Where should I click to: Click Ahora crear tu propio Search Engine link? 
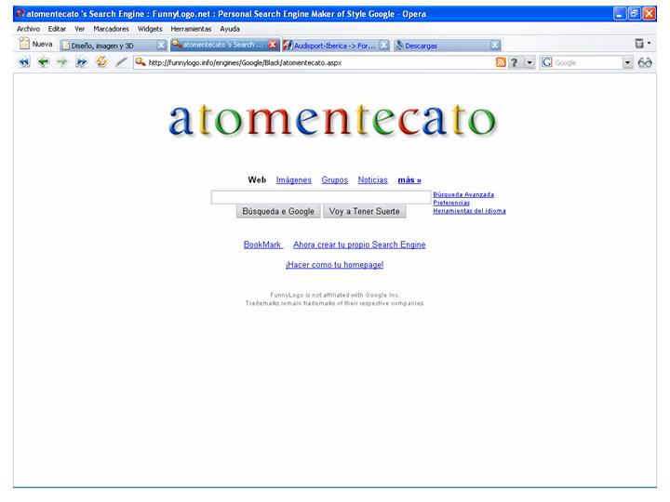click(359, 244)
